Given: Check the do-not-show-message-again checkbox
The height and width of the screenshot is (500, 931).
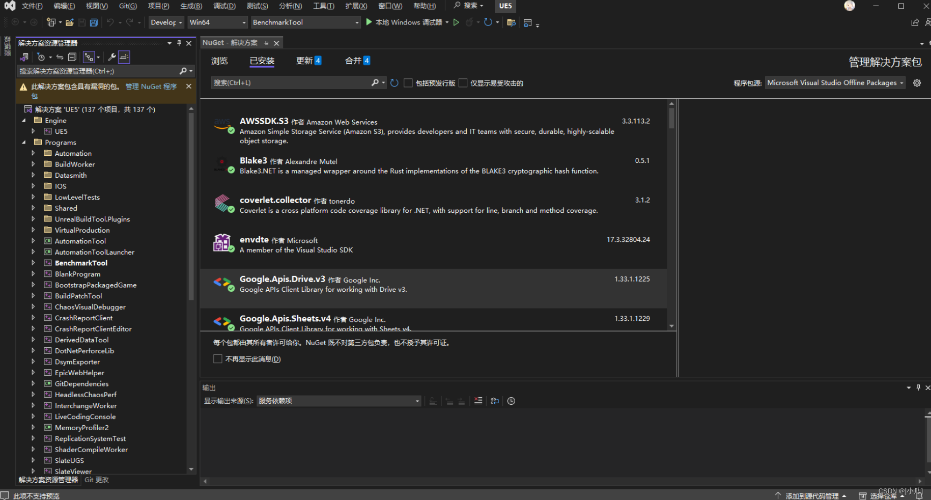Looking at the screenshot, I should [218, 358].
